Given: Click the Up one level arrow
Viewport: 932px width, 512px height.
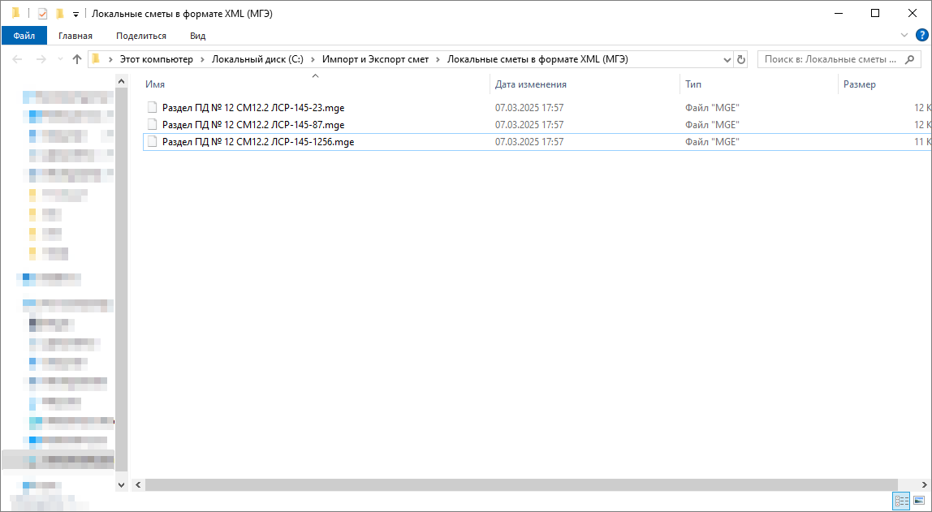Looking at the screenshot, I should point(77,59).
